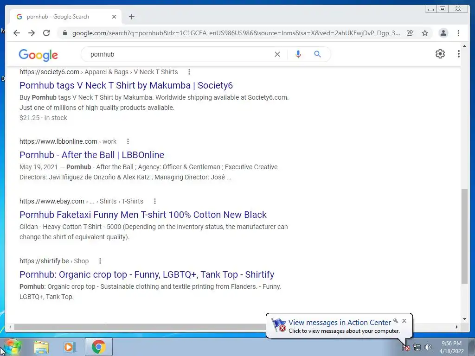Click the society6.com breadcrumb URL

[98, 72]
